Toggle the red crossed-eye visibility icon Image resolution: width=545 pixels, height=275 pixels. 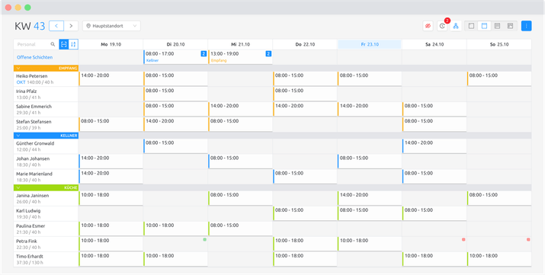point(428,26)
